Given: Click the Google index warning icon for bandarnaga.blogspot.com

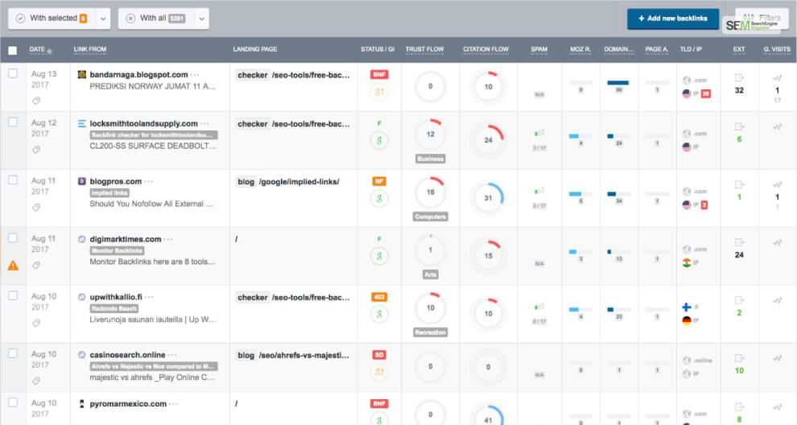Looking at the screenshot, I should (379, 92).
